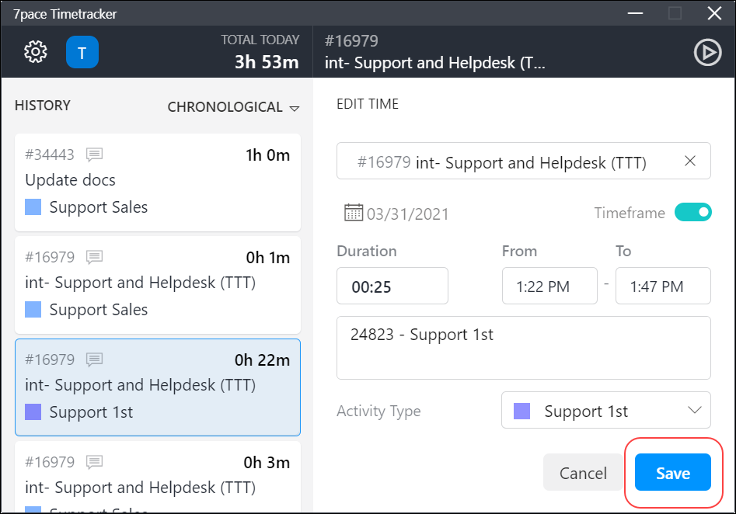Open the settings gear icon
This screenshot has height=514, width=736.
(36, 51)
